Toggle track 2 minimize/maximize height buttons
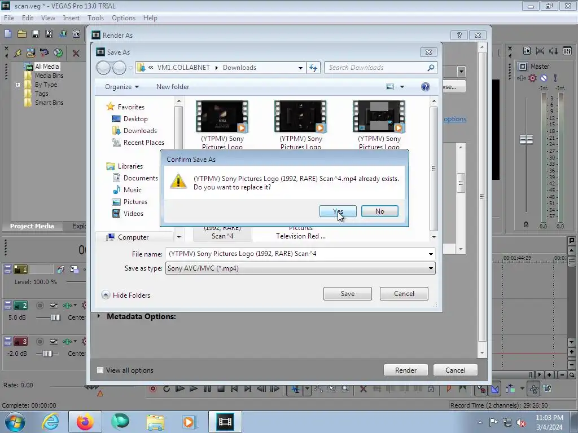The width and height of the screenshot is (578, 433). coord(7,305)
